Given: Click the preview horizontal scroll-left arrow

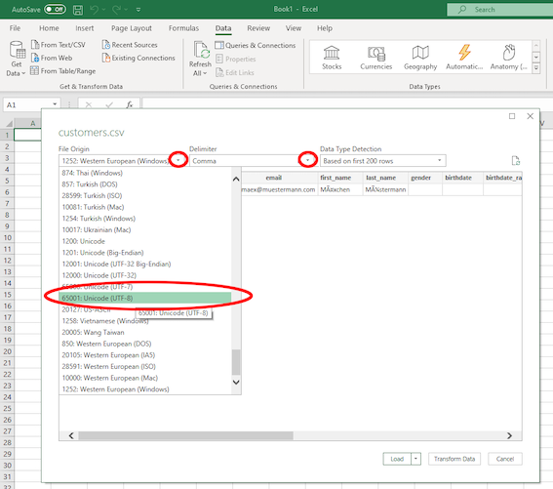Looking at the screenshot, I should pyautogui.click(x=71, y=435).
